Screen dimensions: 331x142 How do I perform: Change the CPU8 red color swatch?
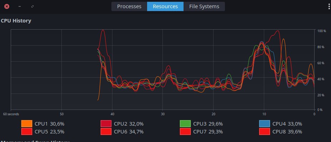[x=265, y=131]
